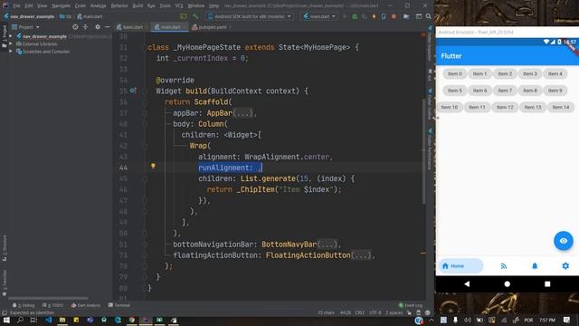Viewport: 579px width, 326px height.
Task: Click the UTF-8 encoding in status bar
Action: click(x=375, y=312)
